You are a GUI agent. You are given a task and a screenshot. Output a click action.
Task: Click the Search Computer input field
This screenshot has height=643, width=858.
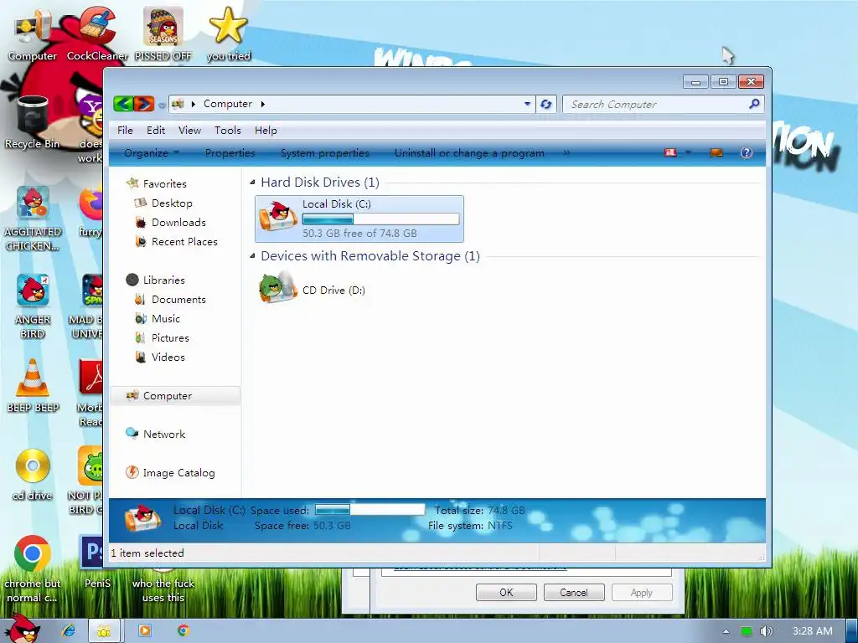(x=657, y=104)
